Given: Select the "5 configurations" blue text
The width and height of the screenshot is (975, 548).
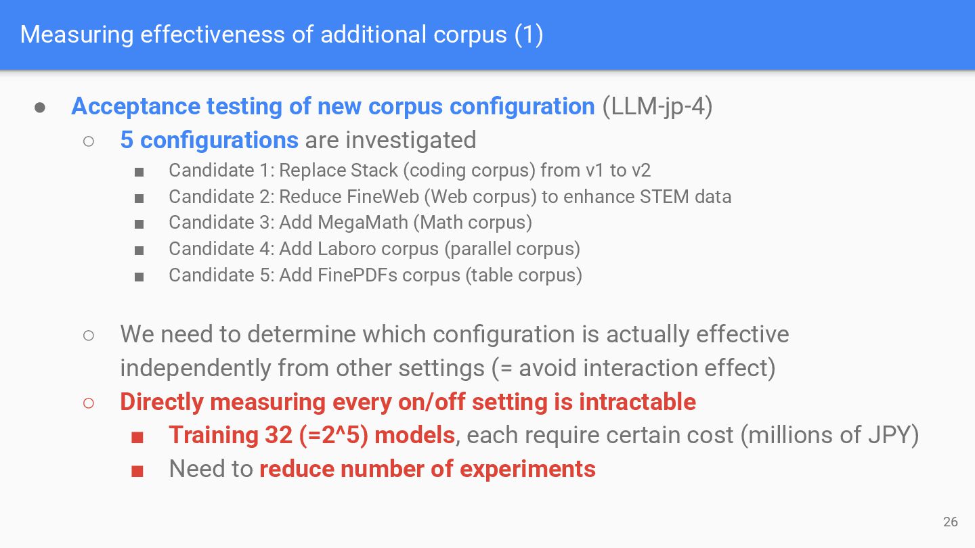Looking at the screenshot, I should point(209,140).
